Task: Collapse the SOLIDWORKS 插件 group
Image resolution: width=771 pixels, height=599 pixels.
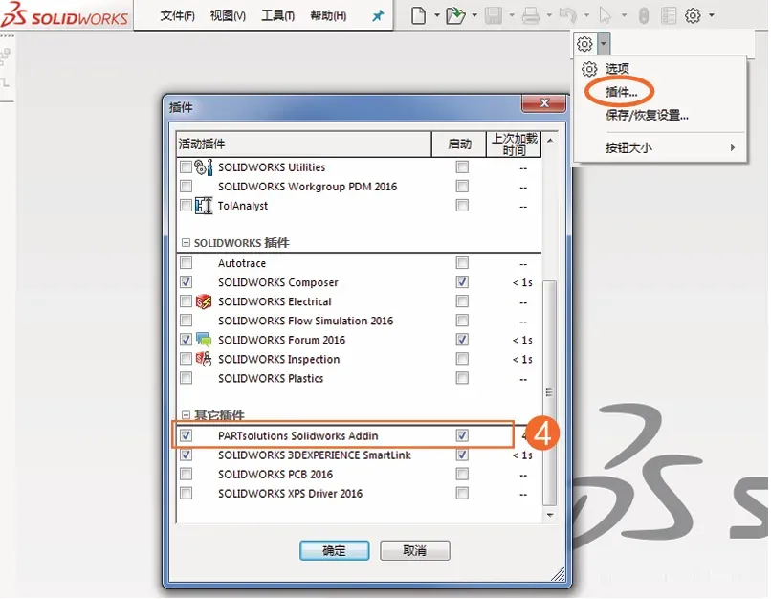Action: pyautogui.click(x=186, y=243)
